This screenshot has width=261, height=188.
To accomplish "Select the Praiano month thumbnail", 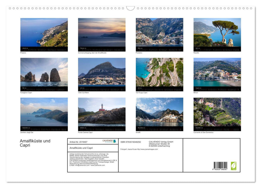I will 44,32.
